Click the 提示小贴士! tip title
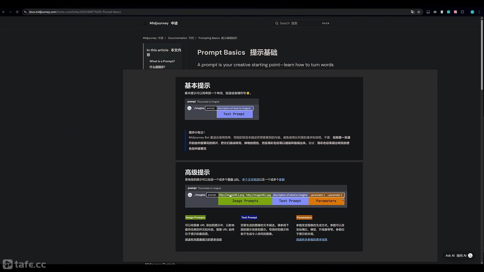Viewport: 484px width, 272px height. click(x=197, y=132)
